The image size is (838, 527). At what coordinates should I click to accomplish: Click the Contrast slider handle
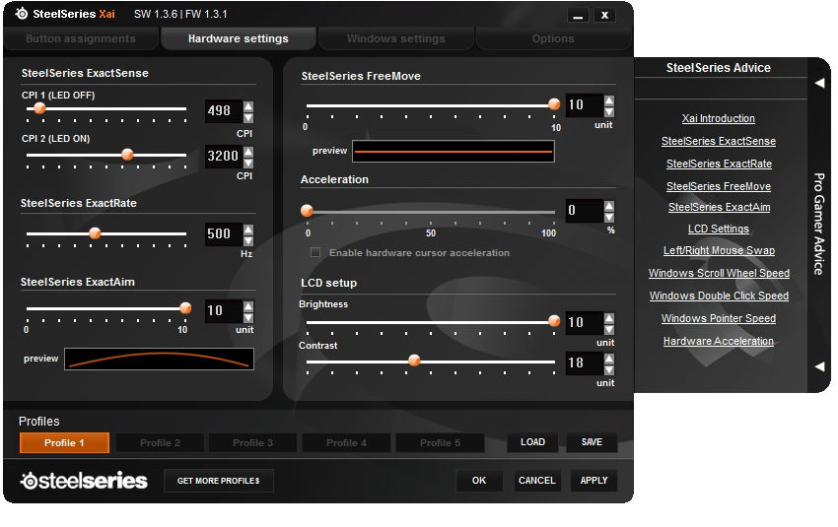[414, 361]
